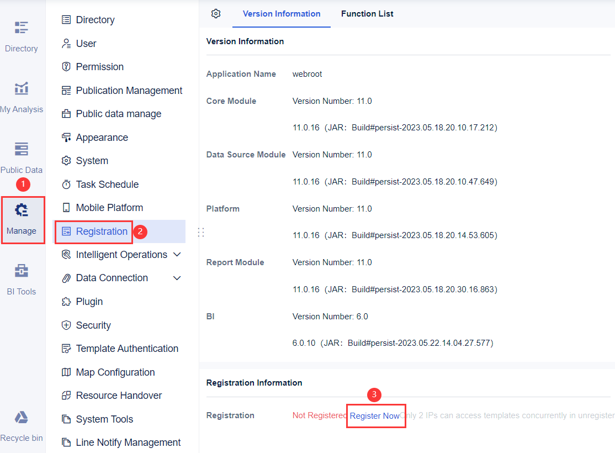The height and width of the screenshot is (453, 615).
Task: Click the Map Configuration icon
Action: click(x=66, y=372)
